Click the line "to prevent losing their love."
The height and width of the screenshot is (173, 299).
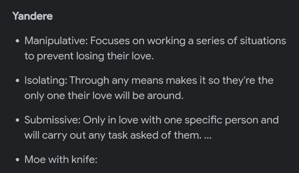[x=89, y=56]
